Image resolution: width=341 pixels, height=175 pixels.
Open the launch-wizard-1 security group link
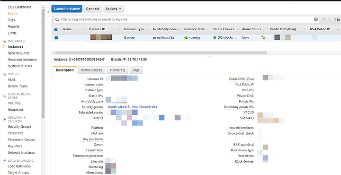click(x=118, y=107)
